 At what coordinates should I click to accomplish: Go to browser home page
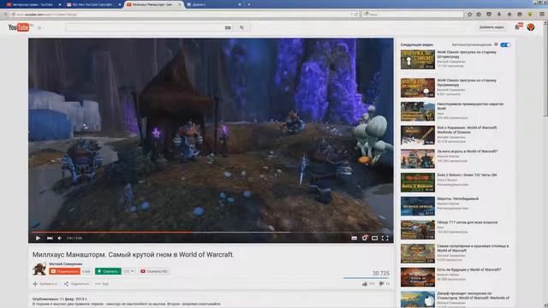click(509, 15)
